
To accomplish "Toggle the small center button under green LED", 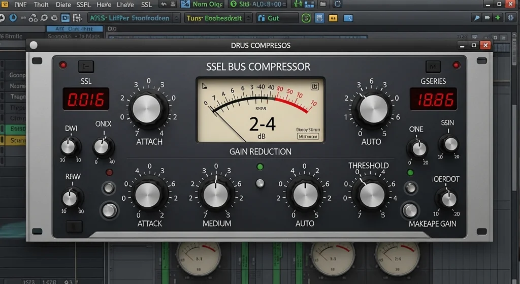I will [260, 183].
